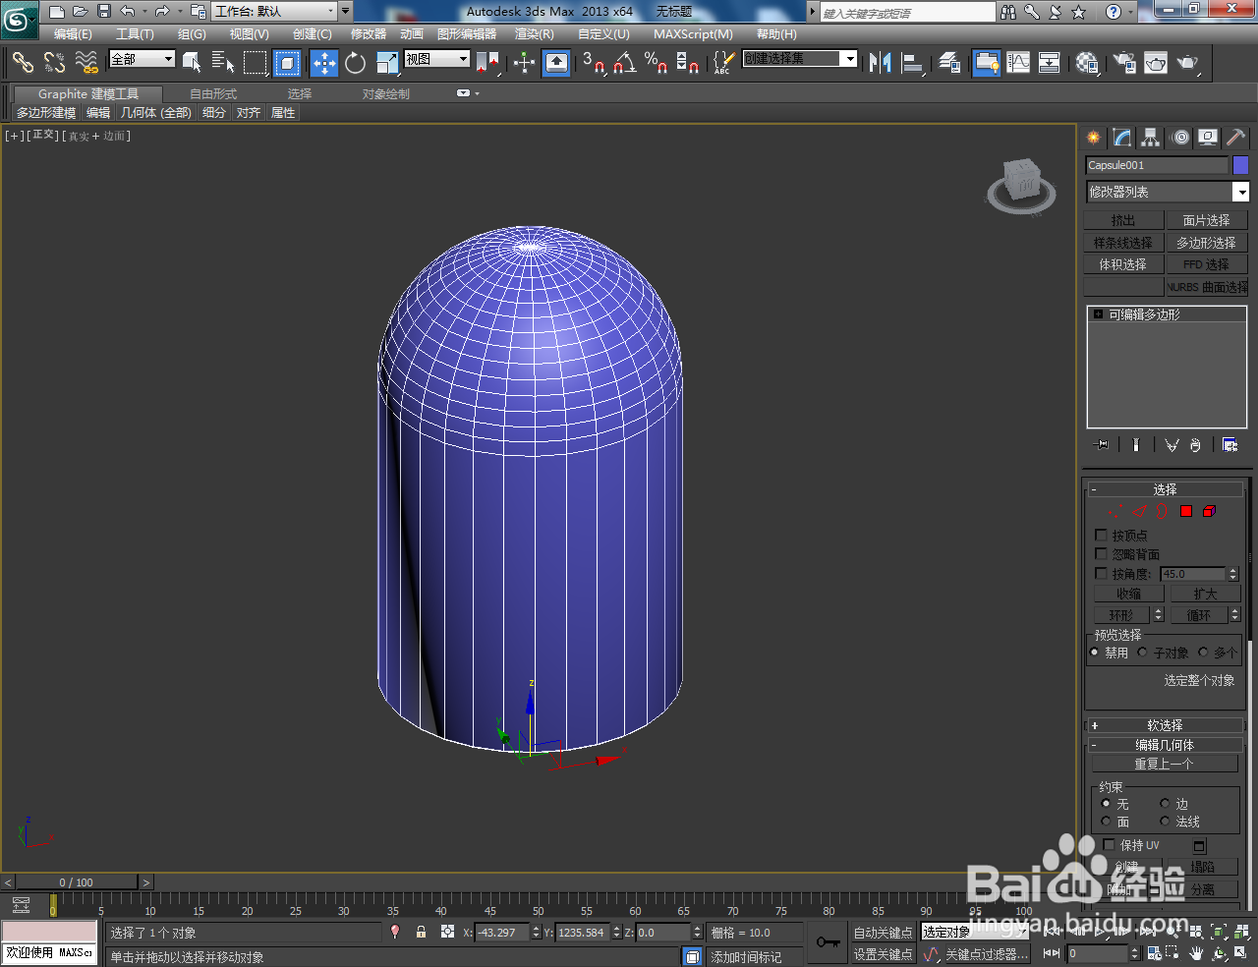
Task: Switch to the Hierarchy panel icon
Action: [1150, 138]
